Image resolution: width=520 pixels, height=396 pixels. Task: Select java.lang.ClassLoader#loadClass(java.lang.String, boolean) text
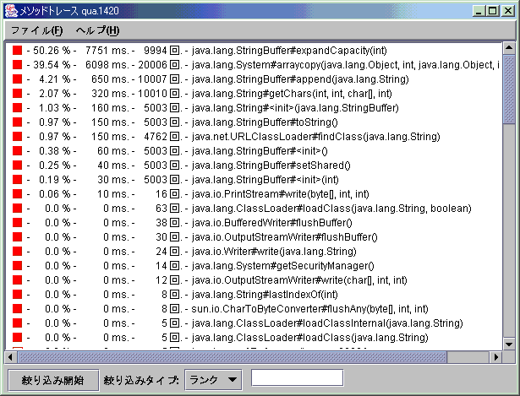click(x=331, y=209)
